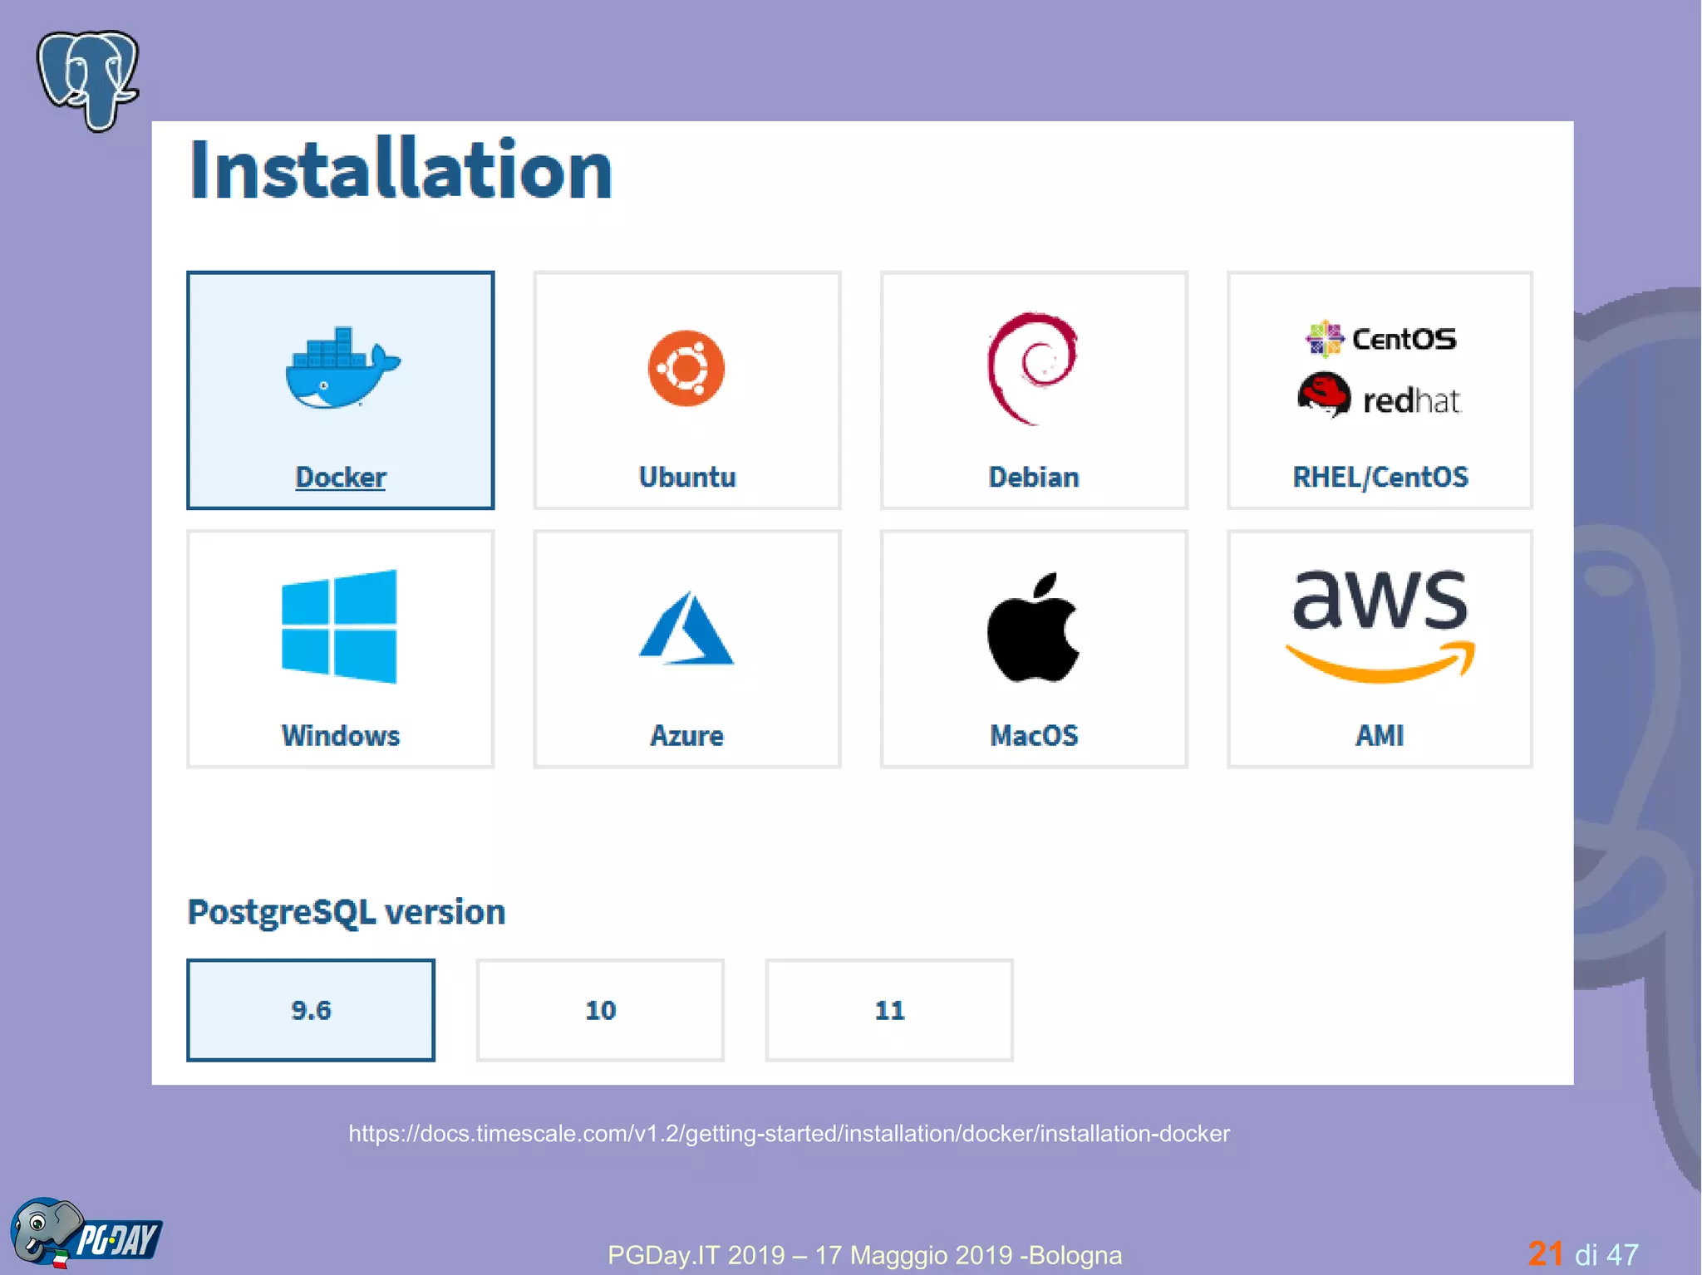Click the Windows logo icon
1702x1275 pixels.
pyautogui.click(x=339, y=626)
